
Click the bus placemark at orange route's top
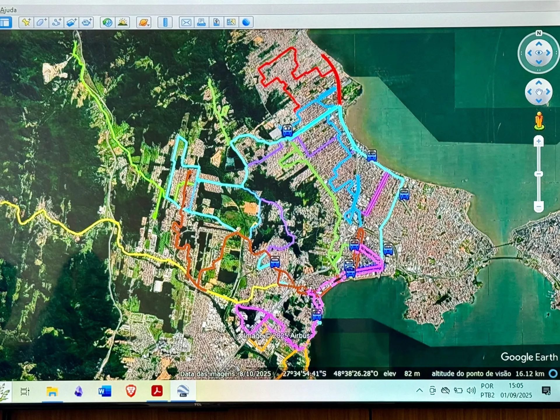click(x=354, y=244)
